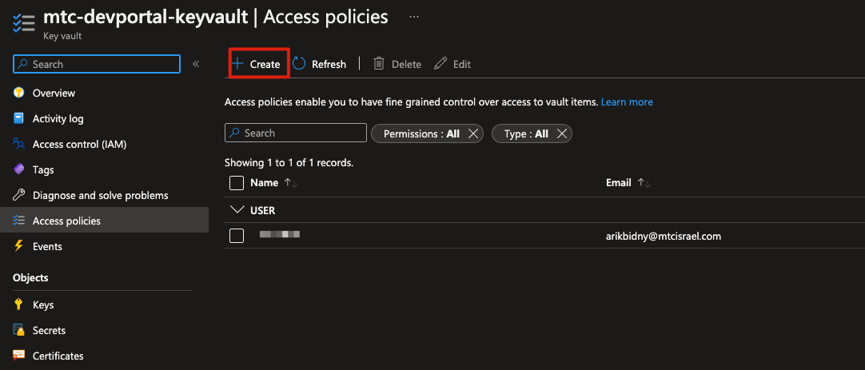Image resolution: width=865 pixels, height=370 pixels.
Task: Open the Activity log page
Action: tap(58, 118)
